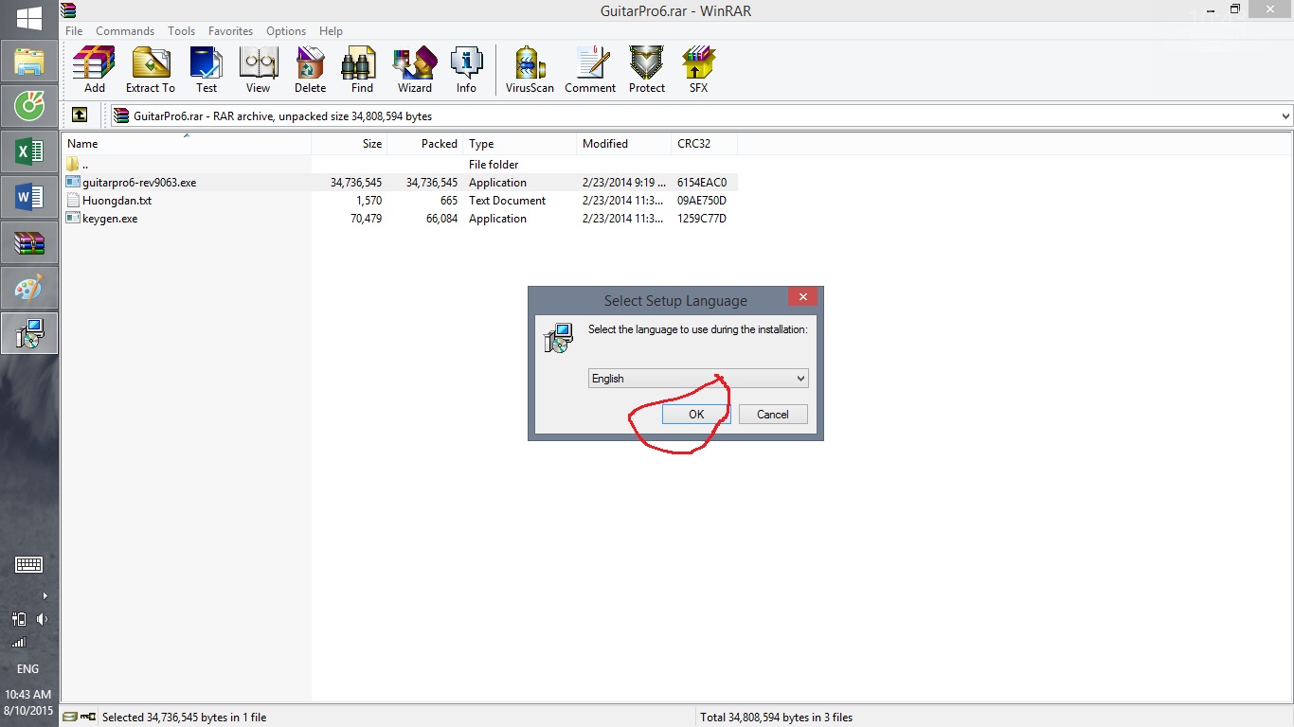The image size is (1294, 727).
Task: Open Paint from the taskbar
Action: click(29, 288)
